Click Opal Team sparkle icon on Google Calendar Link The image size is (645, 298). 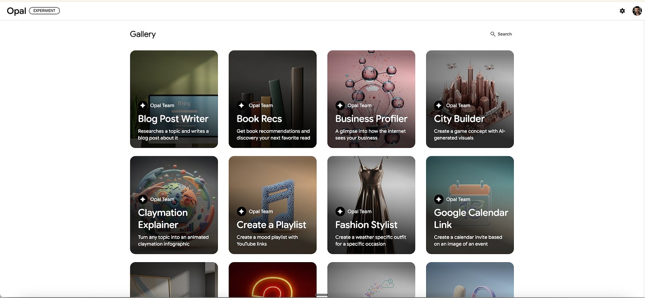pyautogui.click(x=439, y=199)
